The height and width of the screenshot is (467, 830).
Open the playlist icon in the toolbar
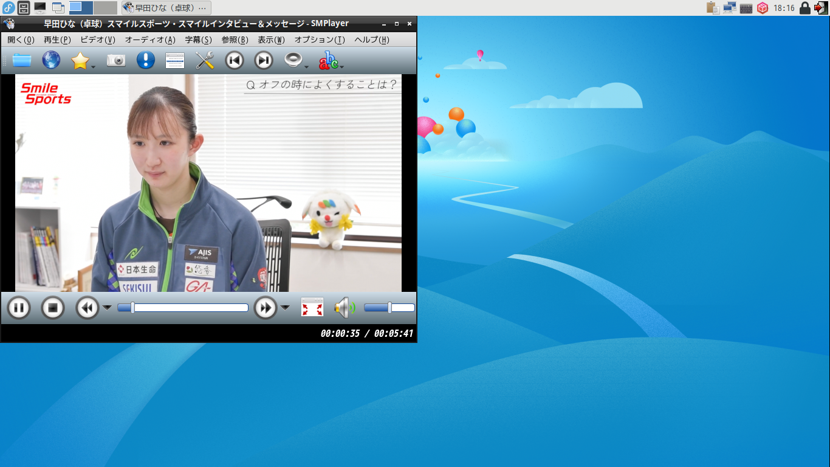(175, 60)
